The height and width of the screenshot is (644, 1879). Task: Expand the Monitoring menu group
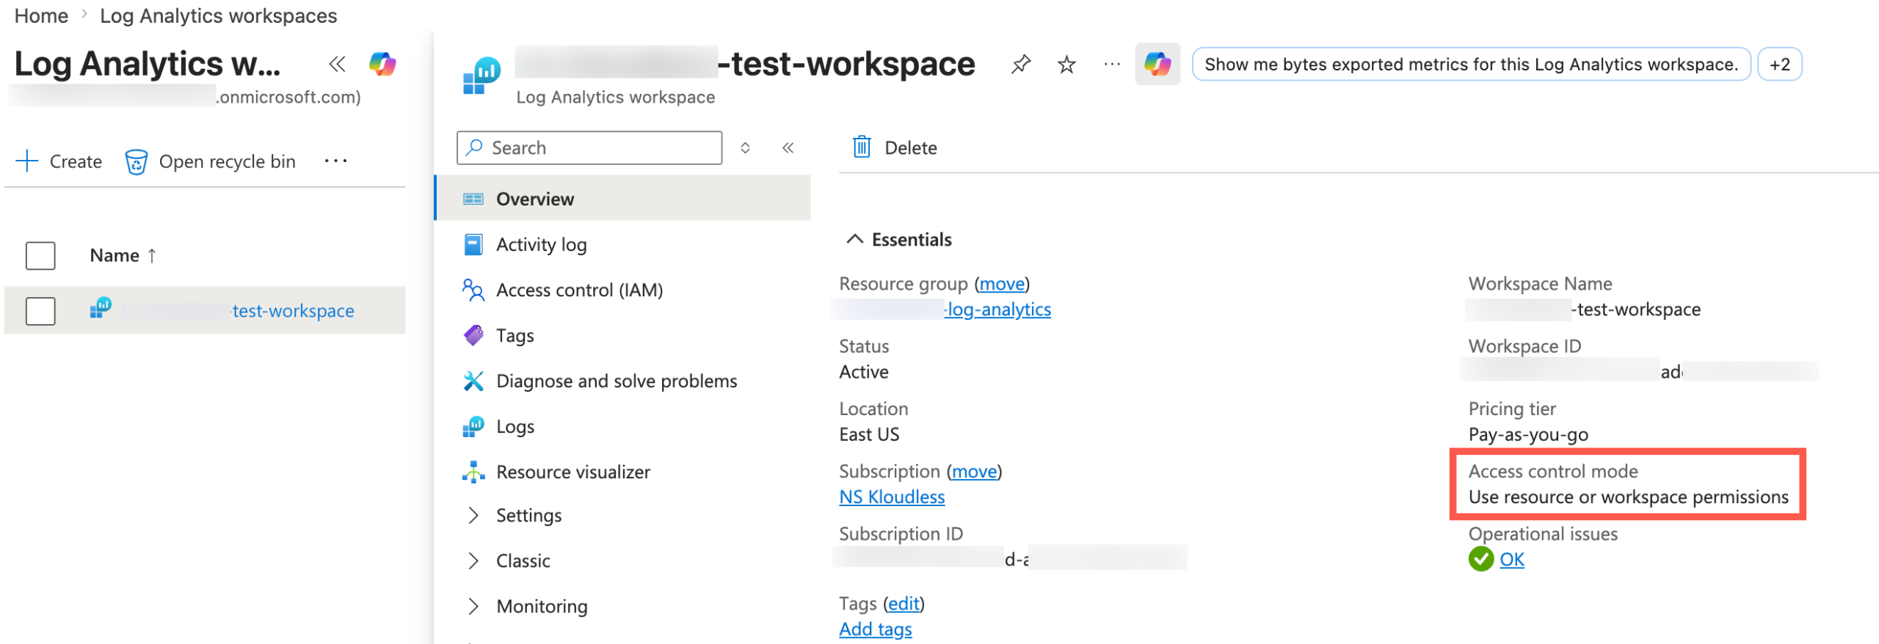pyautogui.click(x=473, y=607)
